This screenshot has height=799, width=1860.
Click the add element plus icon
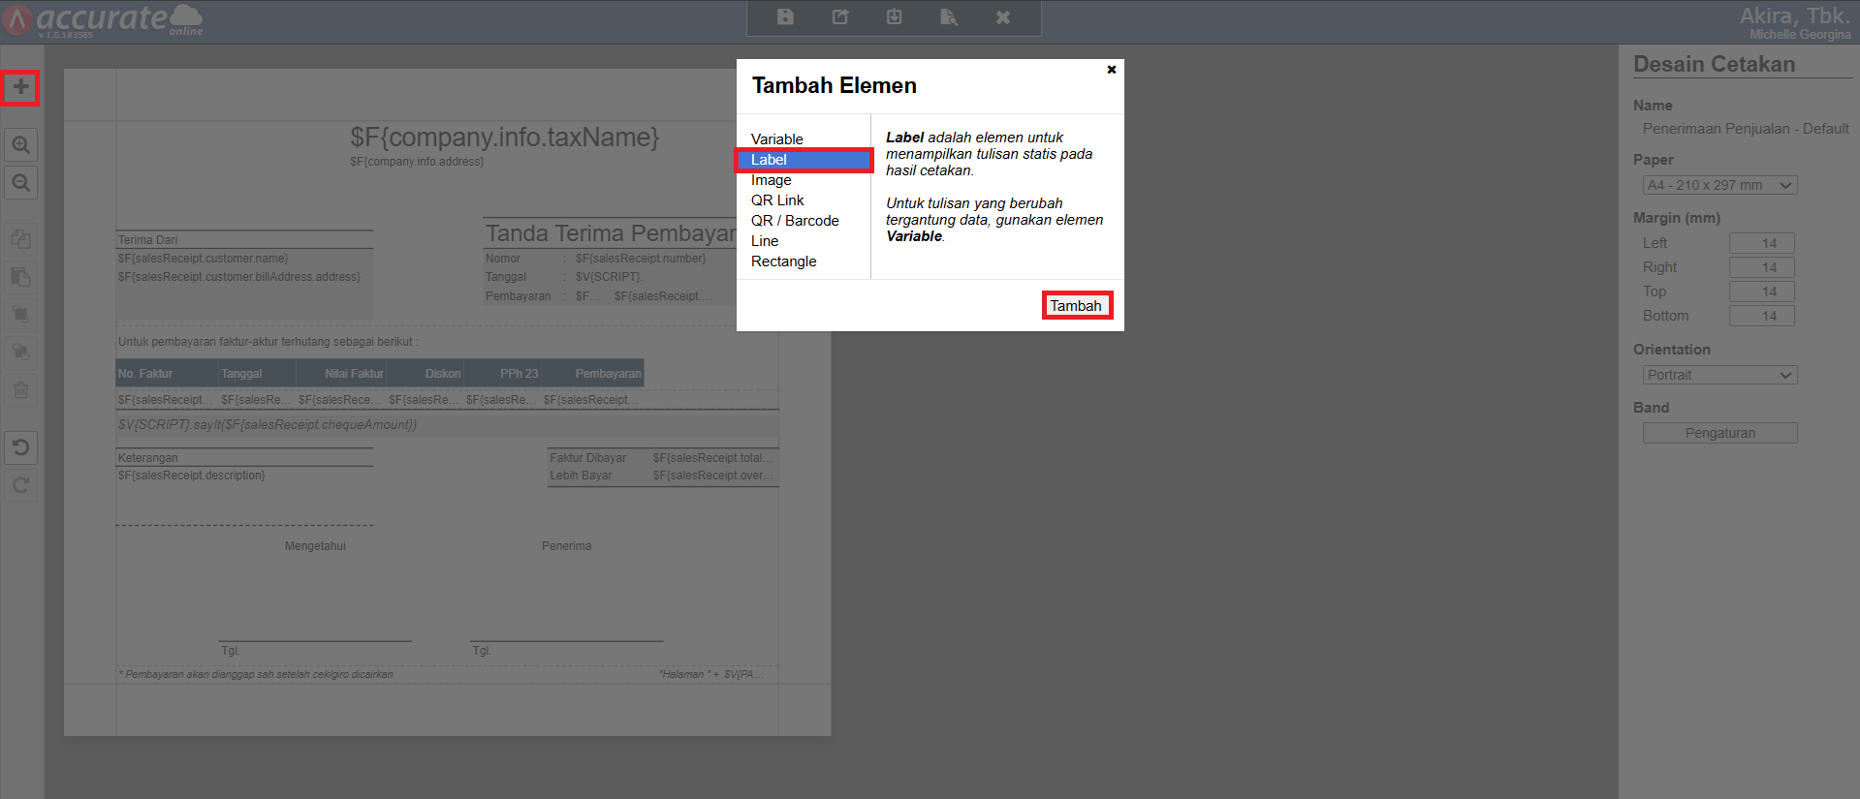coord(20,87)
